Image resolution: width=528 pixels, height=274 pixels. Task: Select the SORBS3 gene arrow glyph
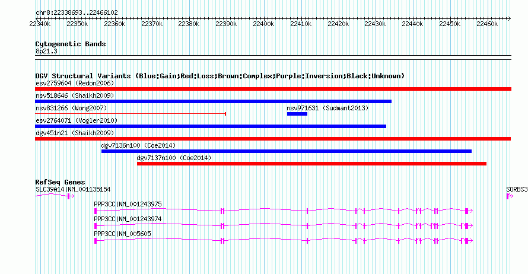pos(510,196)
